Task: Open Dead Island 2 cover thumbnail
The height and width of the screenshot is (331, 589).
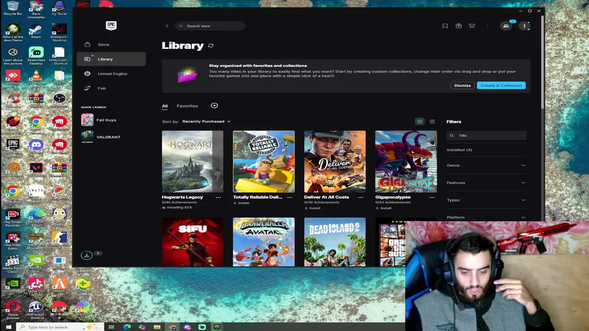Action: (x=335, y=242)
